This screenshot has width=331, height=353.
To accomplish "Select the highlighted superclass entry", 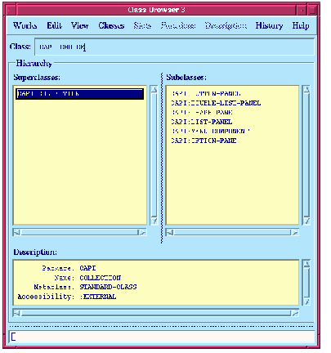I will pos(79,94).
